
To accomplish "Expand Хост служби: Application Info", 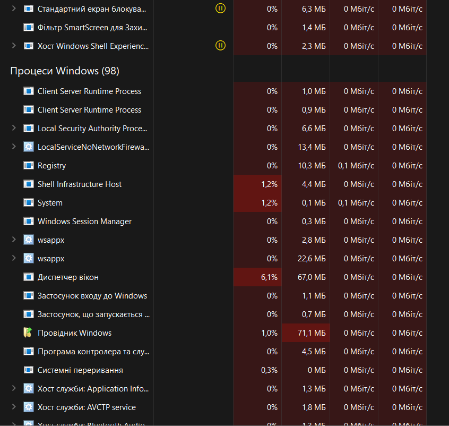I will point(14,388).
